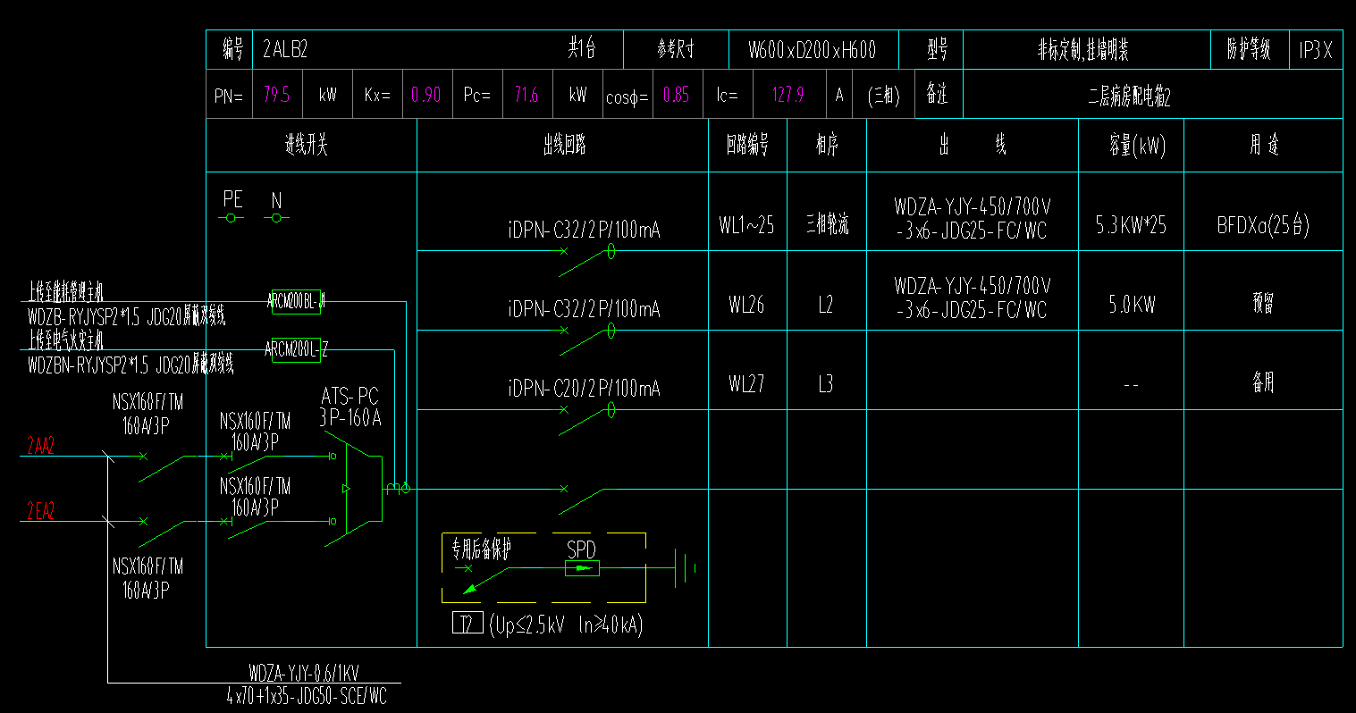Expand the 回路编号 circuit number column

pos(746,145)
